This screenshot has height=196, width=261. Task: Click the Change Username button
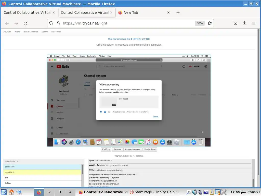pos(133,150)
